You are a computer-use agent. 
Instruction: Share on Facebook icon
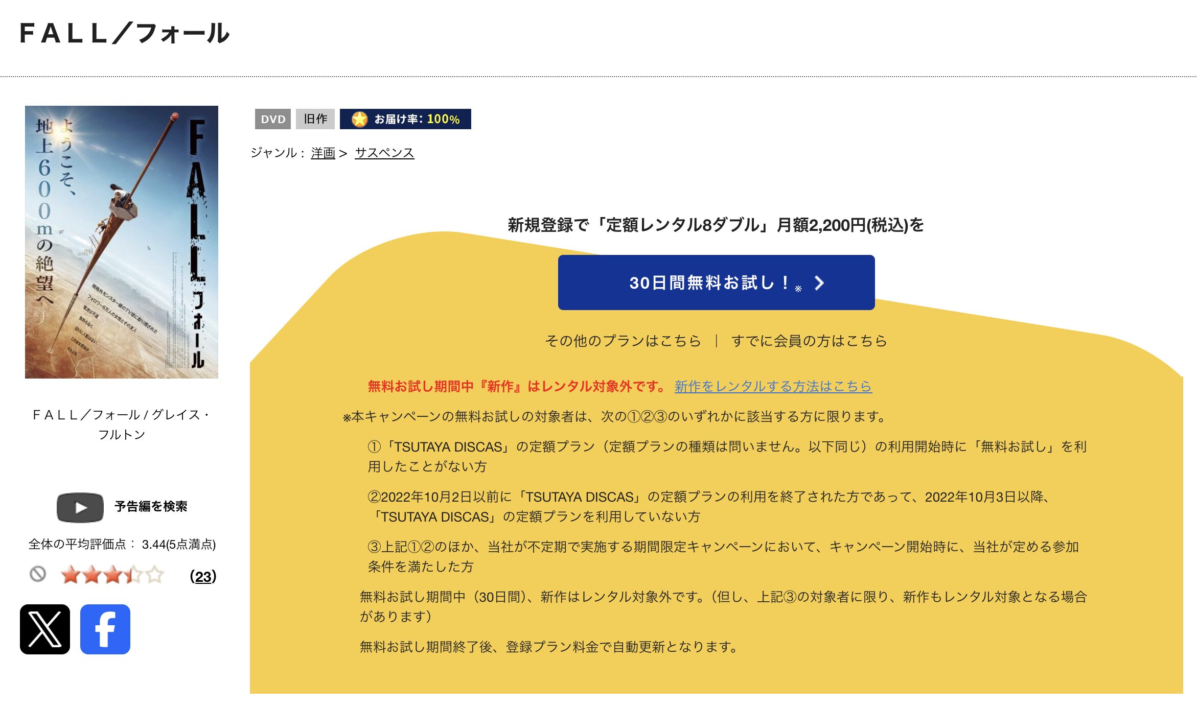pos(105,629)
